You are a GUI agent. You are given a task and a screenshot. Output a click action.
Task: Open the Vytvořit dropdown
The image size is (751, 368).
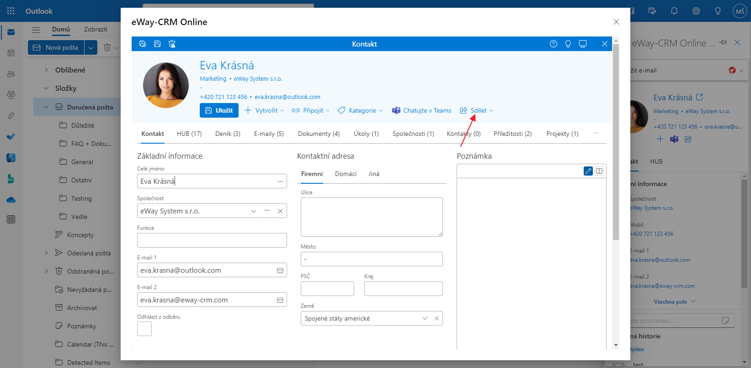coord(264,110)
